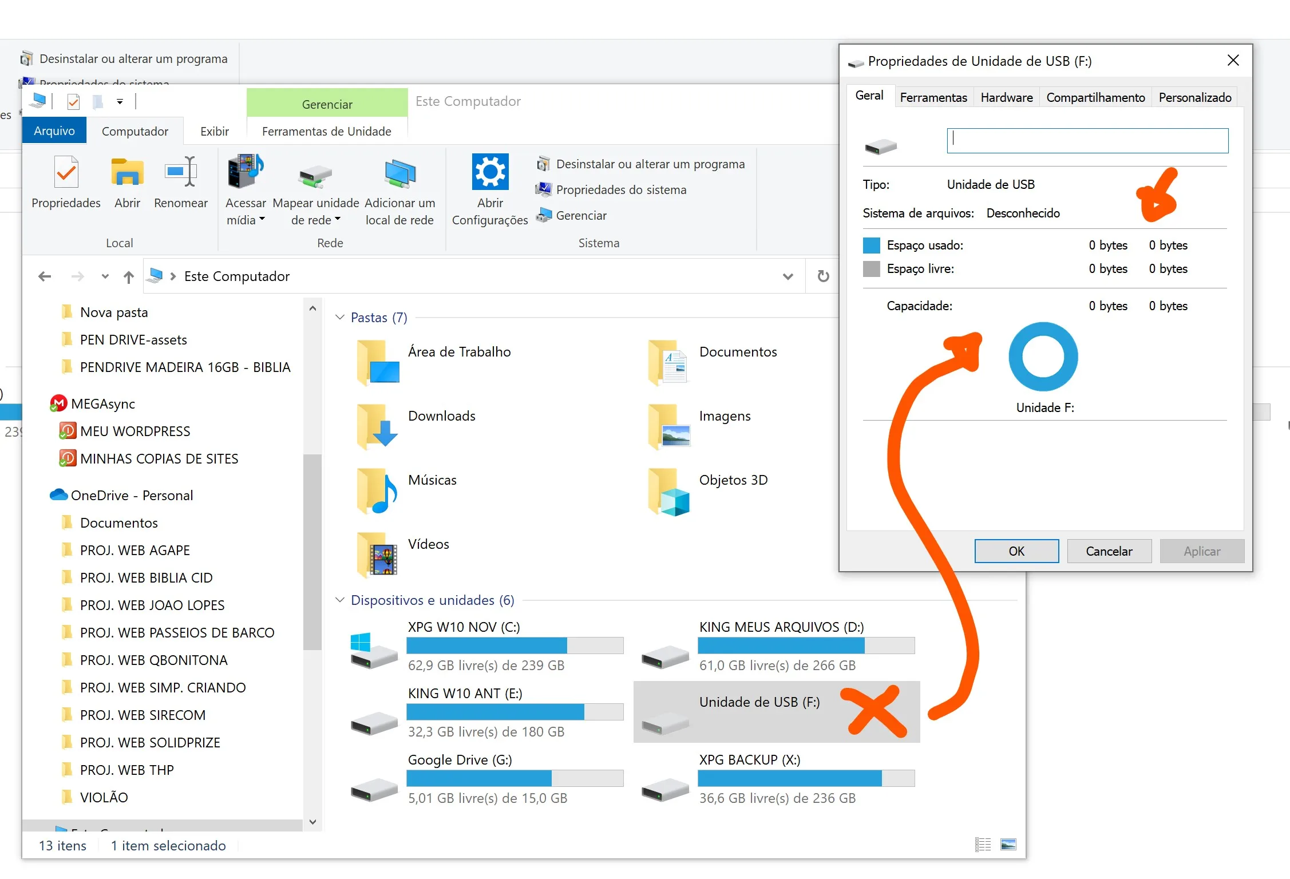Click Gerenciar link in Sistema group
The width and height of the screenshot is (1290, 879).
point(581,216)
